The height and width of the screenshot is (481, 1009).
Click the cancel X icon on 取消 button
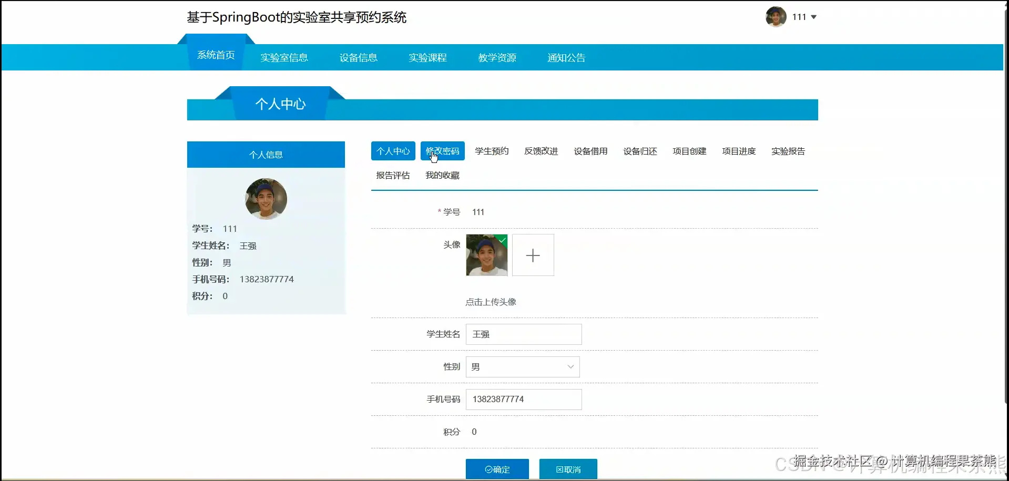(x=558, y=469)
